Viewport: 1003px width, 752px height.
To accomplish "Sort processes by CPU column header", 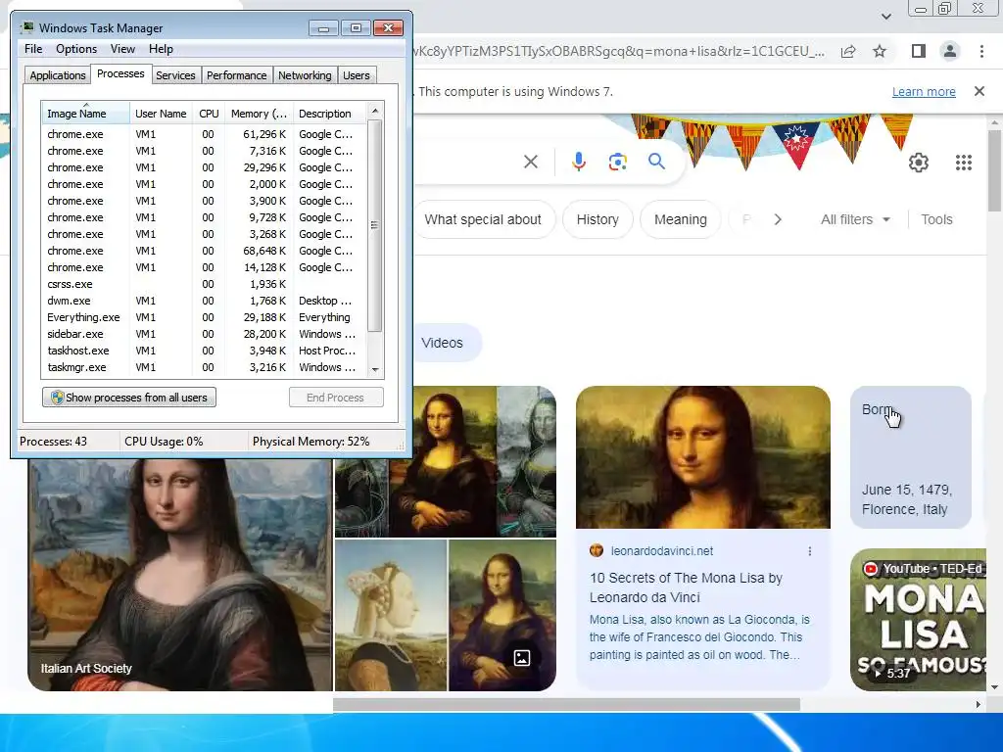I will [209, 114].
